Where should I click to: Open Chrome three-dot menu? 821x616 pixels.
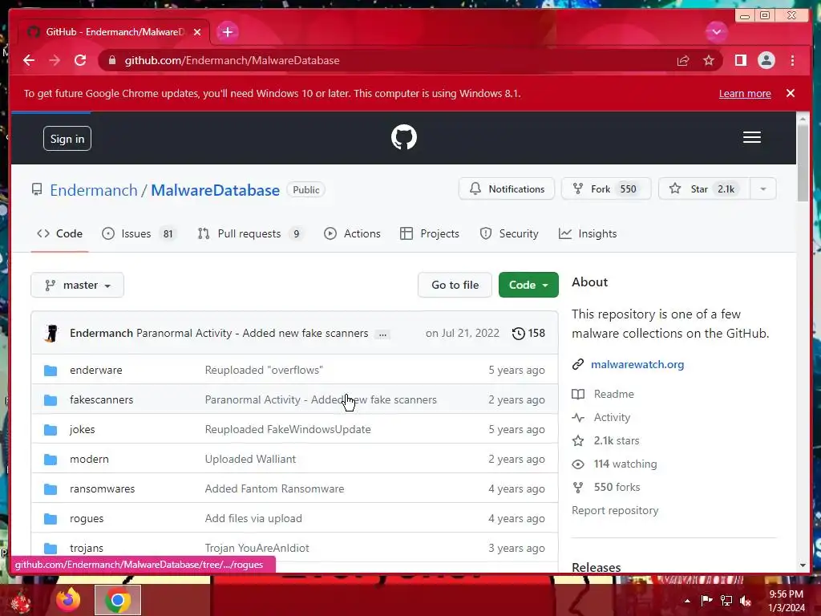click(792, 61)
